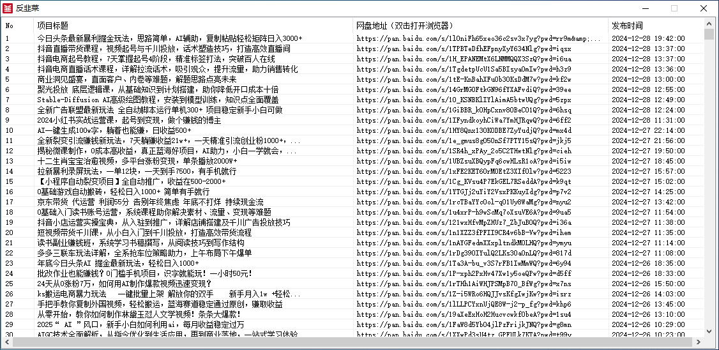Select row 0基础游戏自动搬砖
Viewport: 719px width, 350px height.
352,192
